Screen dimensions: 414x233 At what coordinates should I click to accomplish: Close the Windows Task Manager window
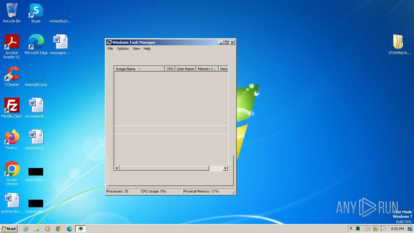coord(232,42)
